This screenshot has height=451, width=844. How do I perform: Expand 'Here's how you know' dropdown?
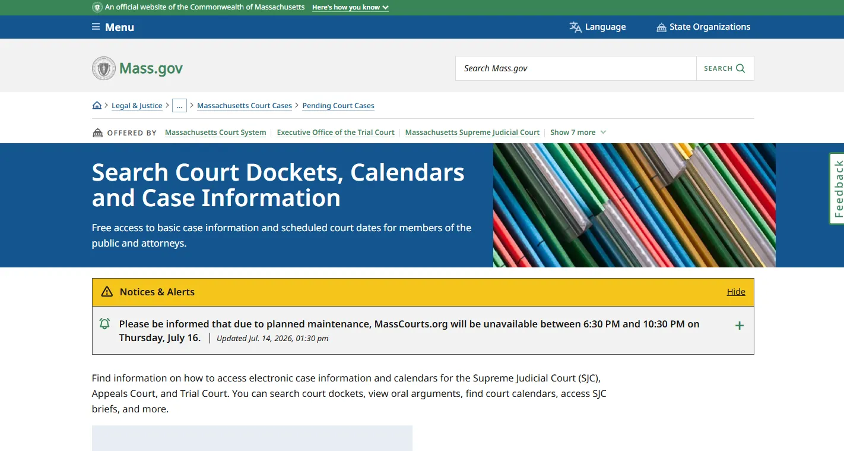pyautogui.click(x=350, y=8)
